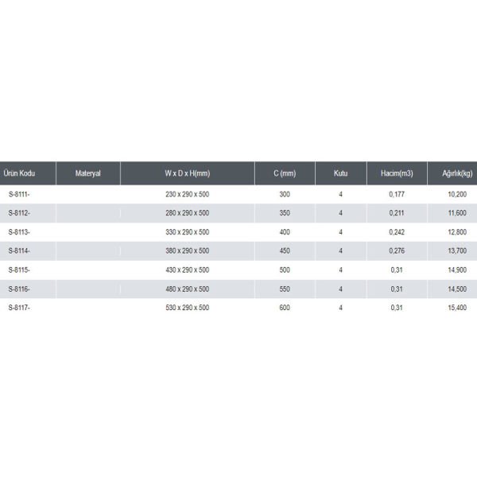This screenshot has width=477, height=477.
Task: Click the W x D x H(mm) header
Action: click(x=188, y=173)
